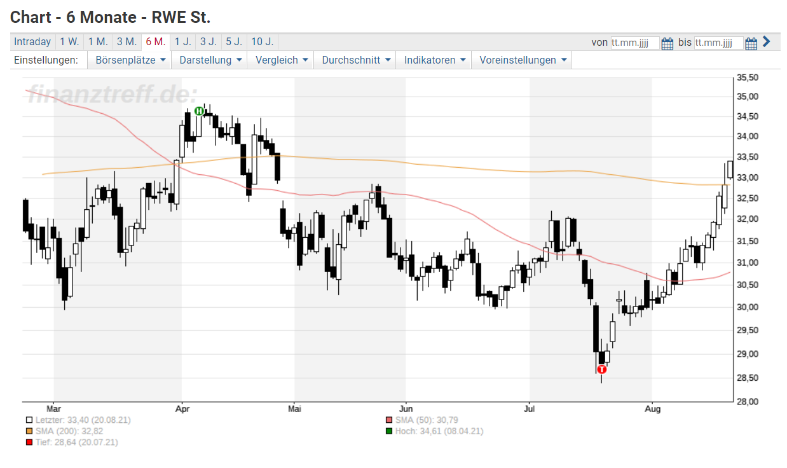Open the Indikatoren dropdown menu

434,60
